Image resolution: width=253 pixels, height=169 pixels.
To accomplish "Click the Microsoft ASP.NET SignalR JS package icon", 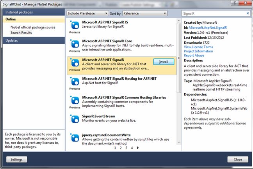I will tap(75, 25).
